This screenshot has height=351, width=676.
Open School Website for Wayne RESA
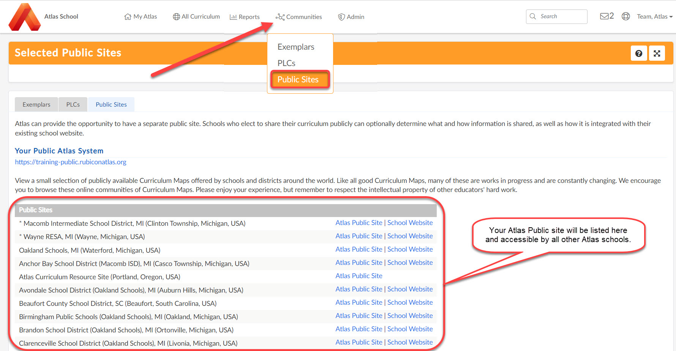(x=410, y=236)
